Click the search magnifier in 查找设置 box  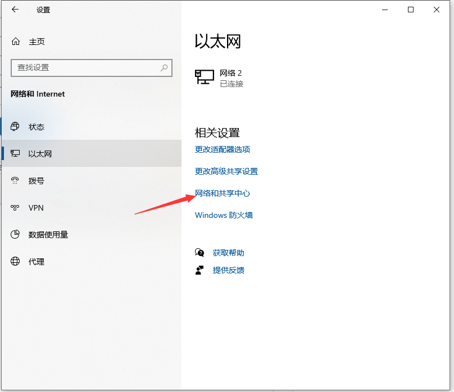click(164, 67)
